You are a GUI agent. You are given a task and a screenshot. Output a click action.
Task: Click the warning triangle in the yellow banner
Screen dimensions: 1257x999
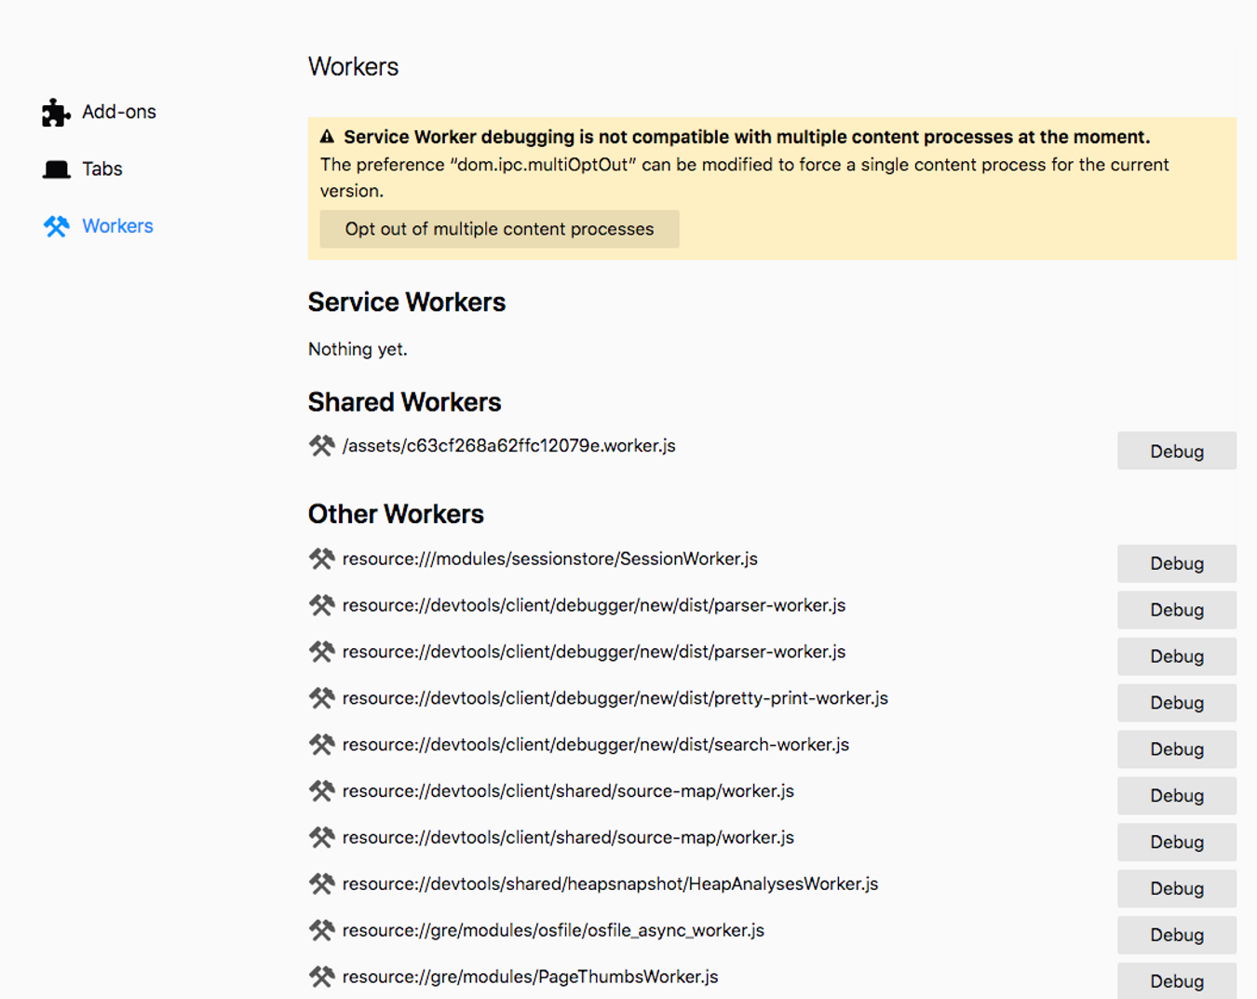click(326, 136)
